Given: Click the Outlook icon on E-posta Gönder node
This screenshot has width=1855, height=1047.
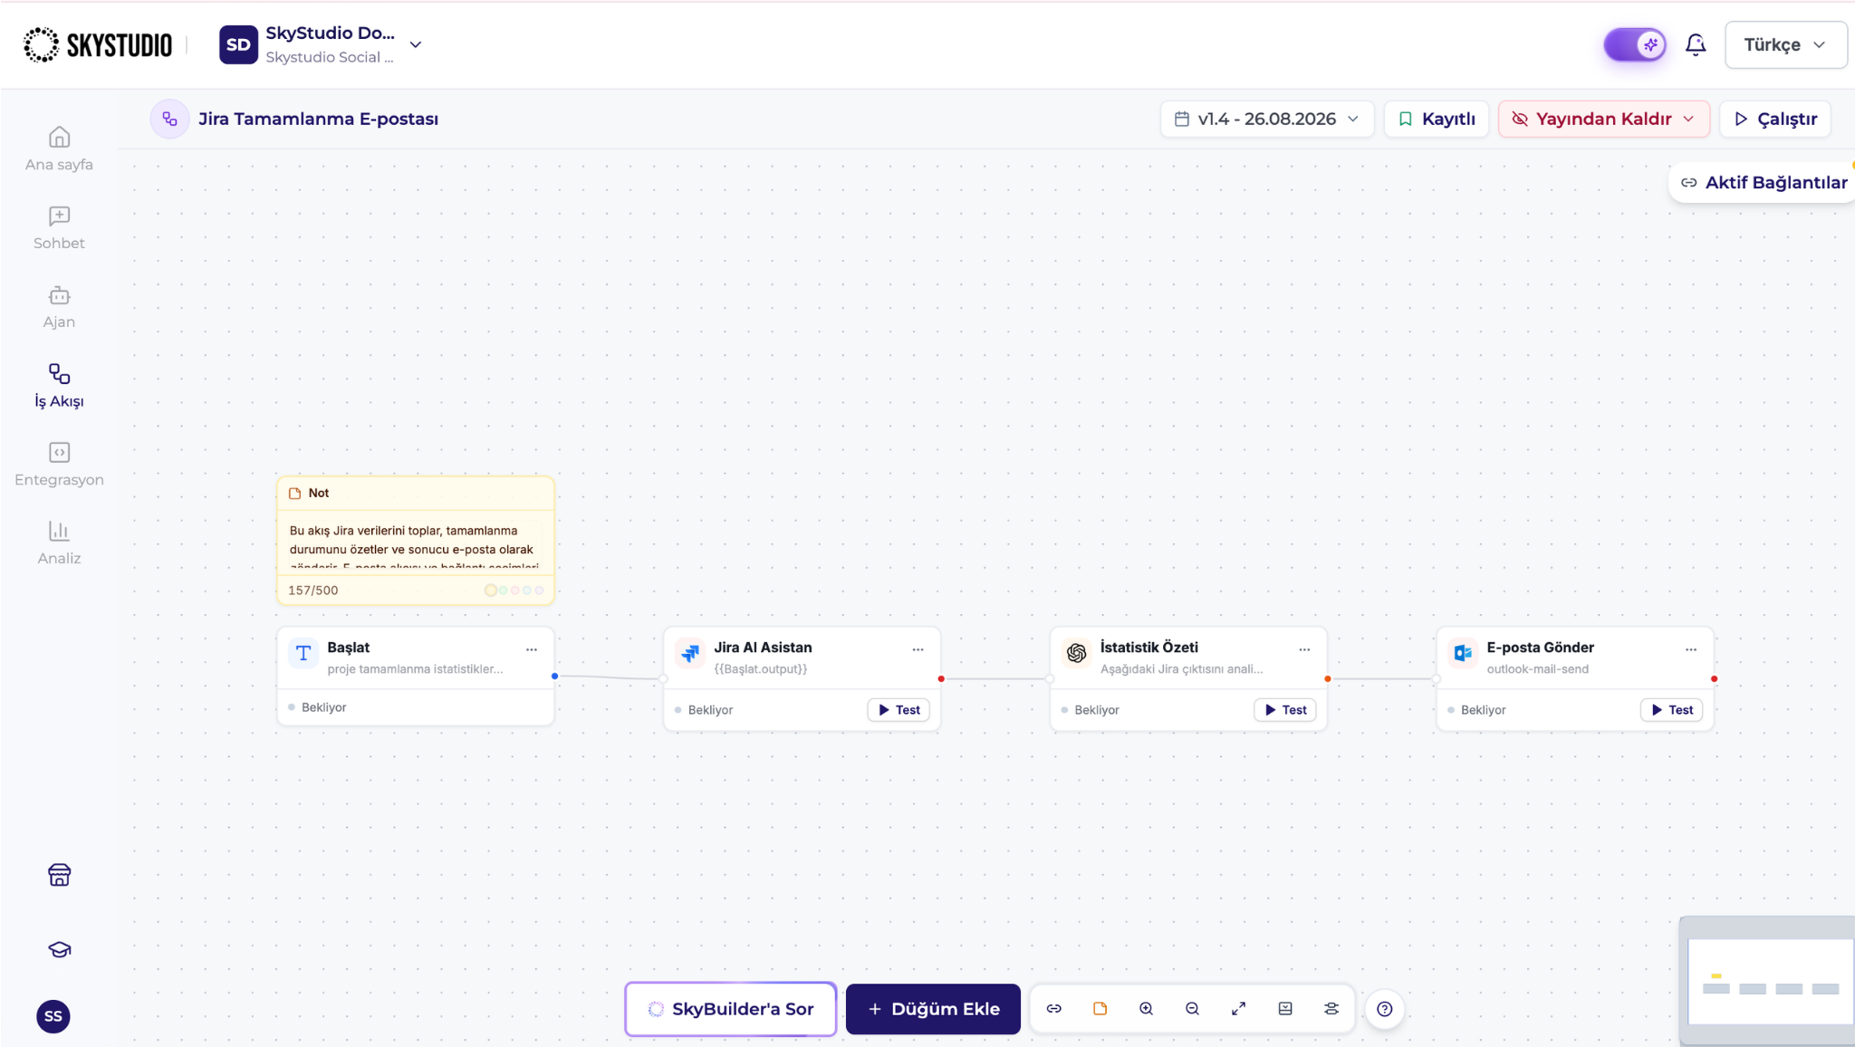Looking at the screenshot, I should point(1463,653).
